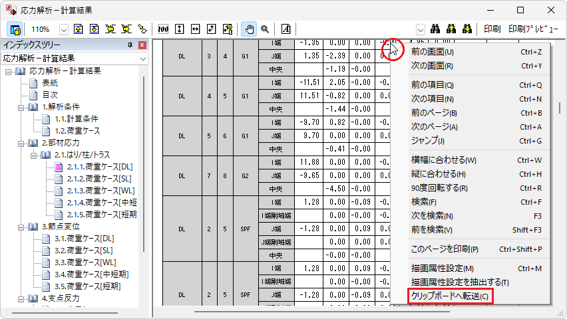
Task: Select the magnifier zoom tool
Action: point(265,29)
